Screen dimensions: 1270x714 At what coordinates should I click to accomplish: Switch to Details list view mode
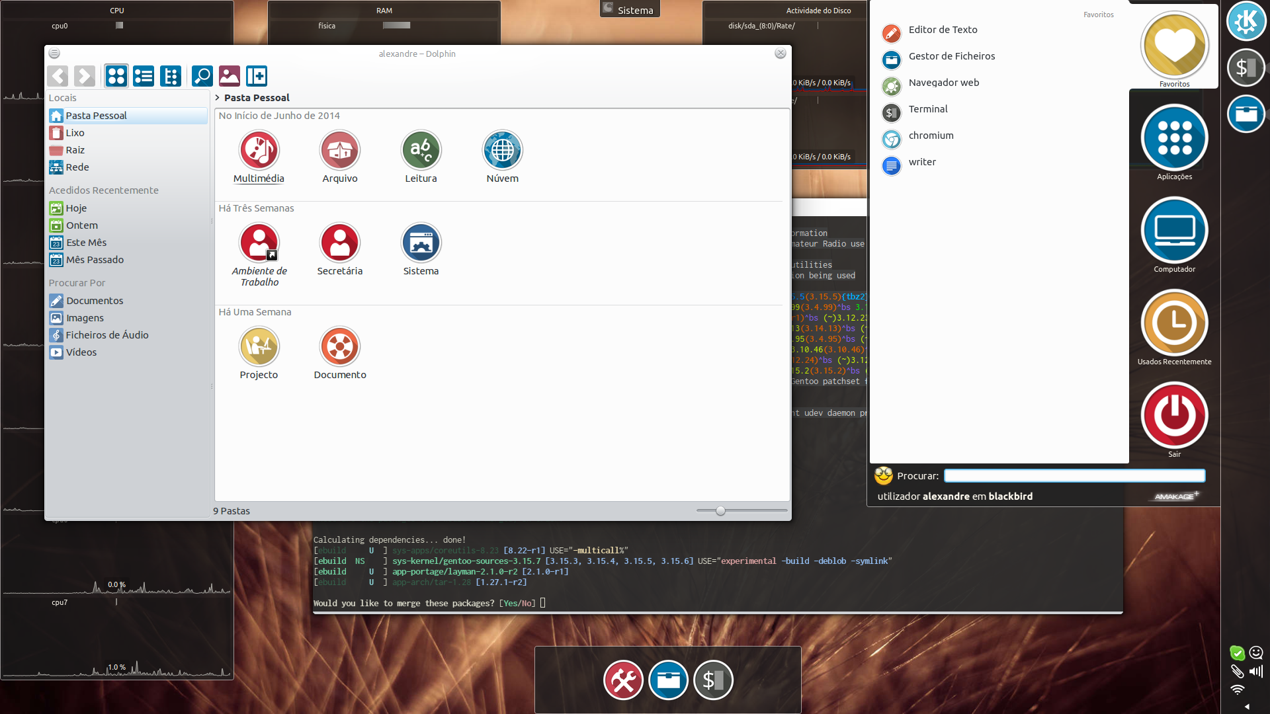point(144,76)
